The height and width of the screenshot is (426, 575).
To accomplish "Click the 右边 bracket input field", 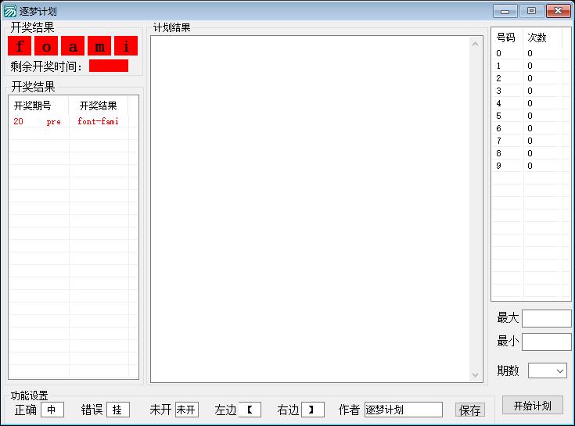I will pyautogui.click(x=313, y=410).
